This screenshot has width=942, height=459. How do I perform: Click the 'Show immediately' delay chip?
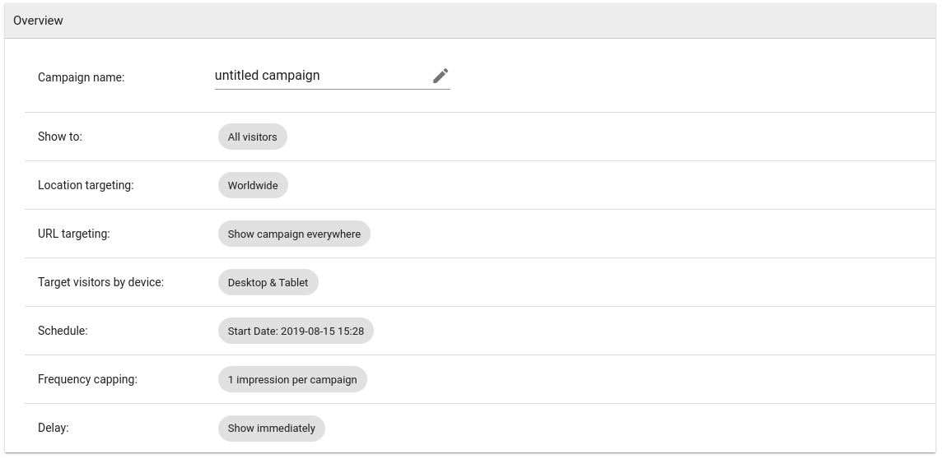[272, 429]
